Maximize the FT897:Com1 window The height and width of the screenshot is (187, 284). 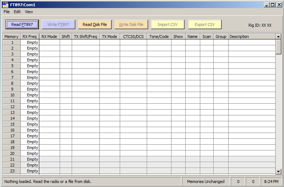click(272, 5)
